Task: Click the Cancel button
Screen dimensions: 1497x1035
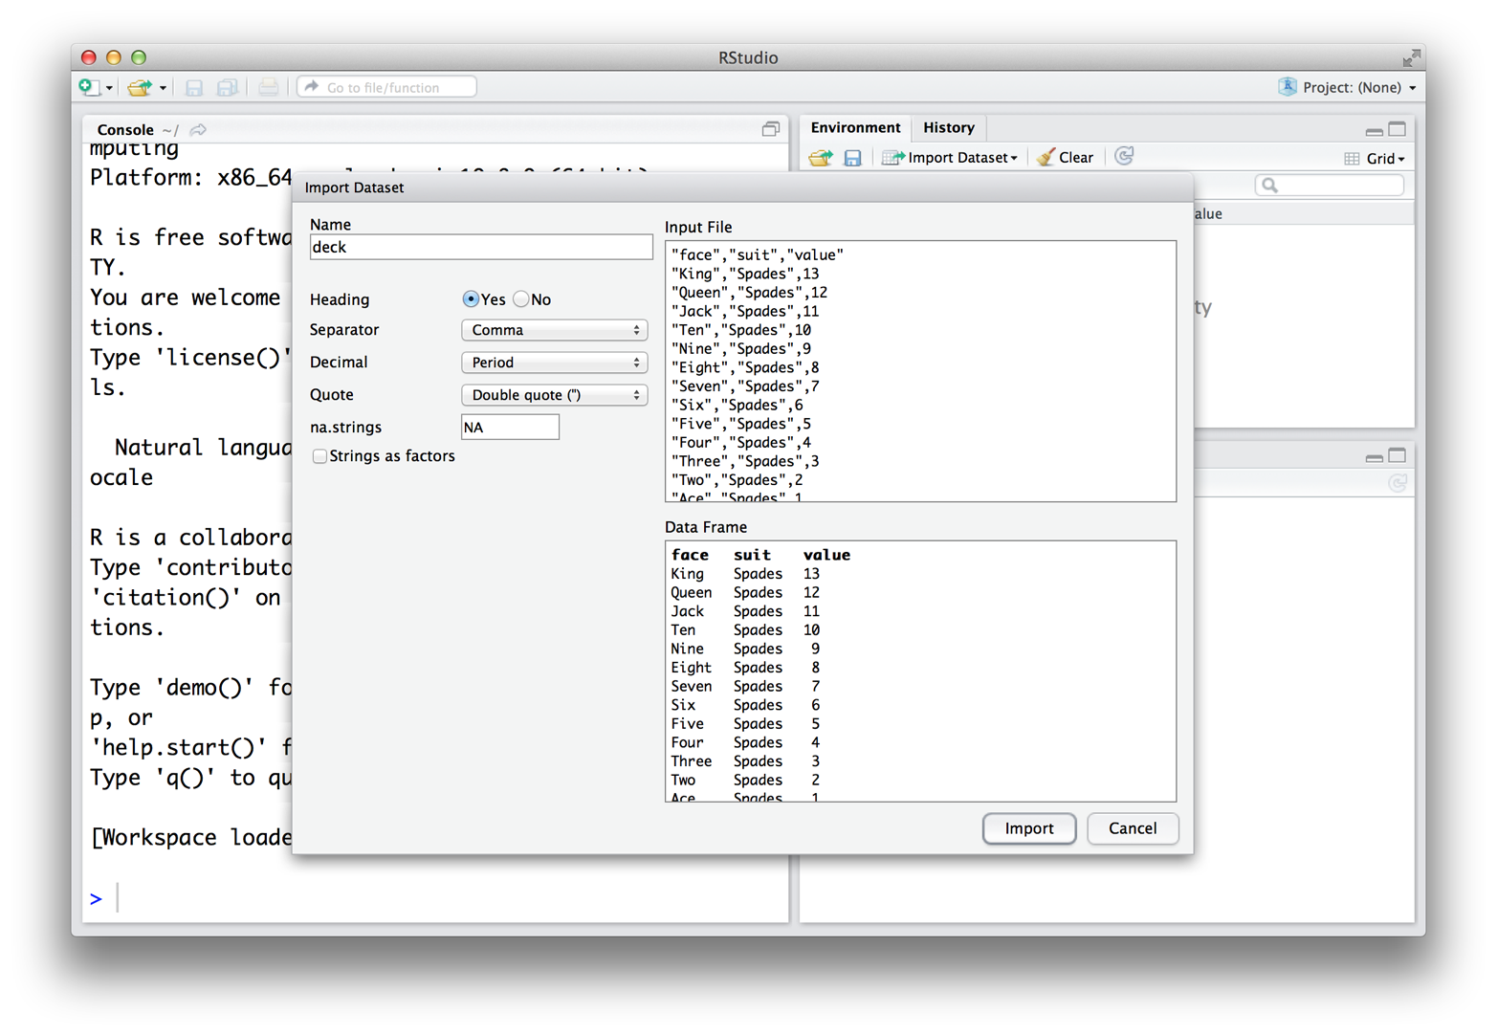Action: tap(1133, 828)
